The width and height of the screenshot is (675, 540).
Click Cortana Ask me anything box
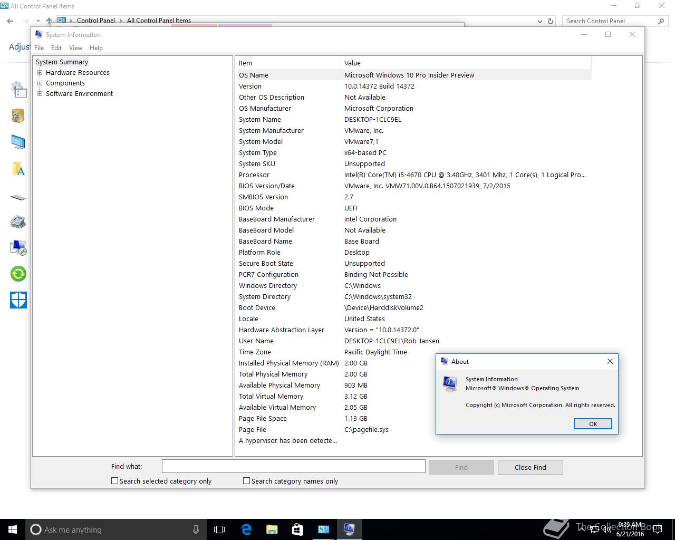(x=115, y=529)
